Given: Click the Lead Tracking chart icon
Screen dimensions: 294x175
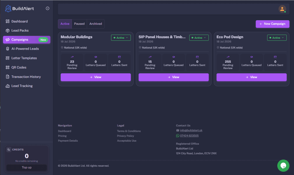Looking at the screenshot, I should 8,86.
